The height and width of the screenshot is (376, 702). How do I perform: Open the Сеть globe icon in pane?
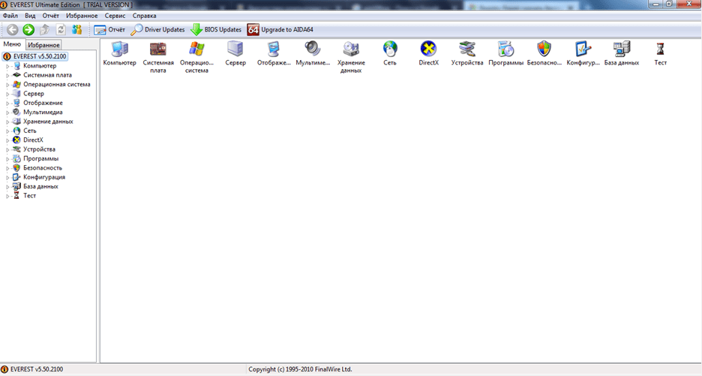(x=390, y=49)
